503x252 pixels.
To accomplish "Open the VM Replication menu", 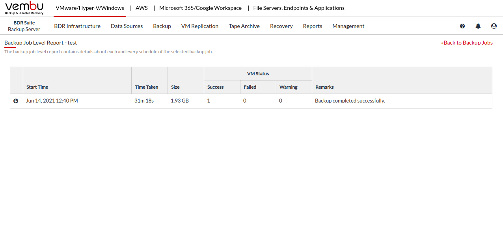I will [x=200, y=26].
